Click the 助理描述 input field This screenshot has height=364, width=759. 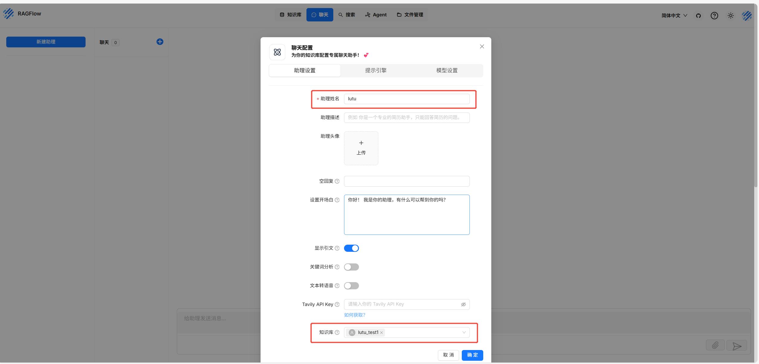407,118
